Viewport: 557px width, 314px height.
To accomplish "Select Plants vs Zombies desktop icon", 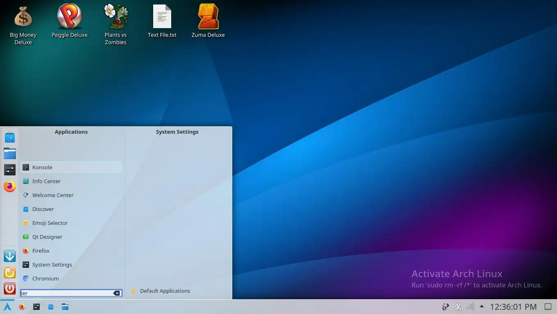I will [115, 25].
